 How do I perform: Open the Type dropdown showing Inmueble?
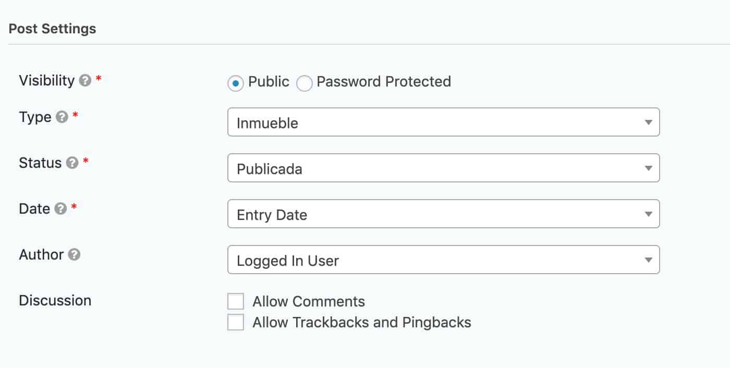(x=443, y=122)
